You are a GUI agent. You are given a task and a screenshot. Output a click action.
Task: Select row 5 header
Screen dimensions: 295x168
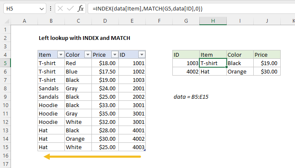(x=5, y=63)
